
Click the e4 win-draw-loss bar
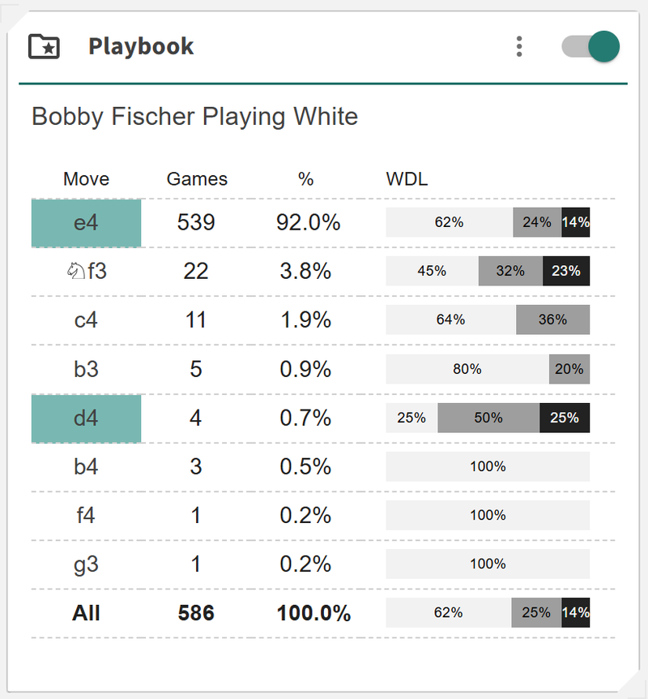tap(488, 222)
